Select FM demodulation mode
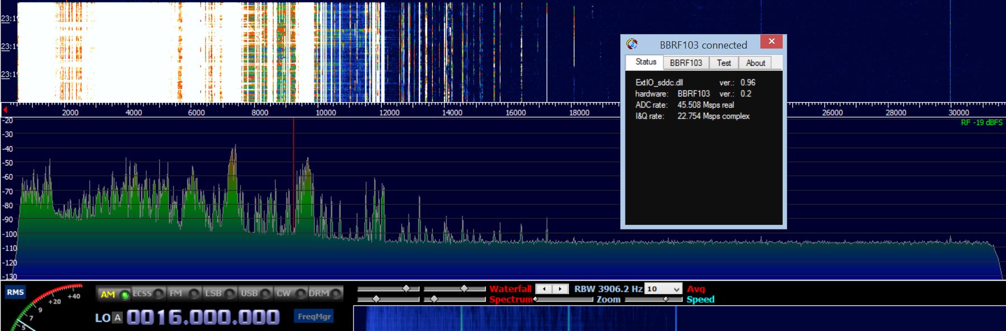The image size is (1006, 331). pyautogui.click(x=184, y=294)
